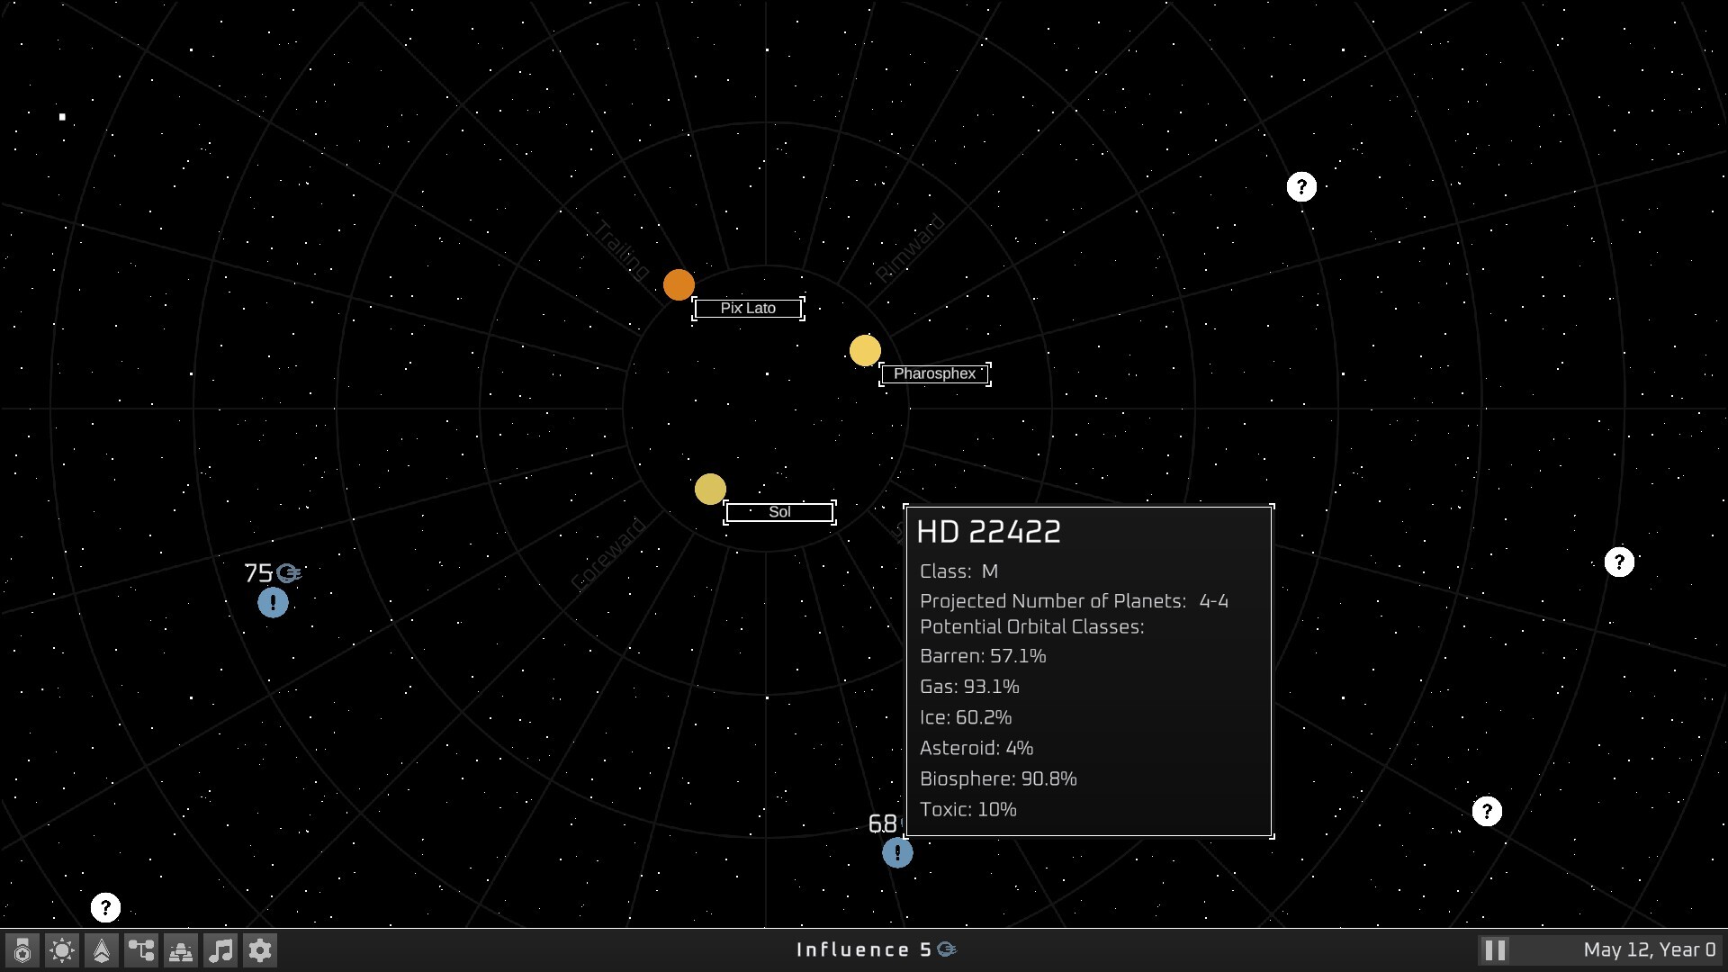This screenshot has height=972, width=1728.
Task: Click the question mark marker near top right
Action: pyautogui.click(x=1302, y=186)
